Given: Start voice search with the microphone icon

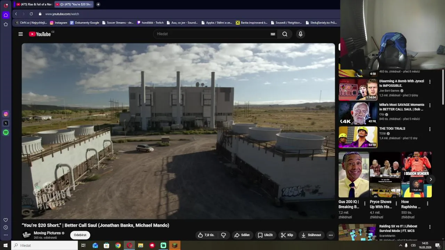Looking at the screenshot, I should [x=300, y=34].
